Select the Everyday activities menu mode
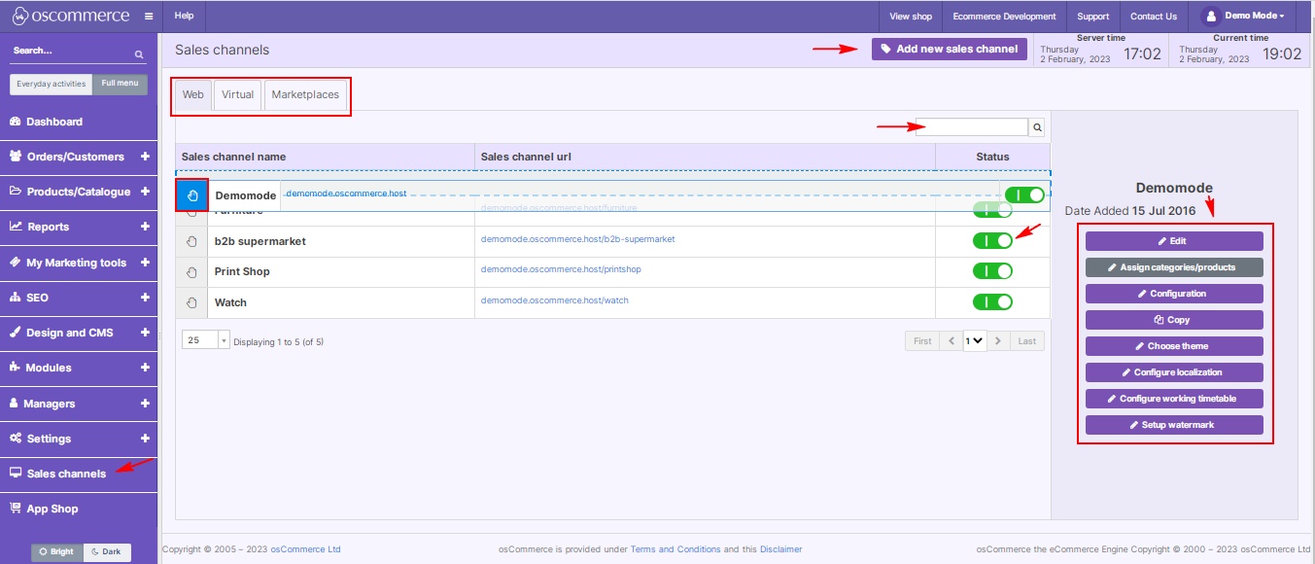The height and width of the screenshot is (564, 1315). (x=52, y=85)
